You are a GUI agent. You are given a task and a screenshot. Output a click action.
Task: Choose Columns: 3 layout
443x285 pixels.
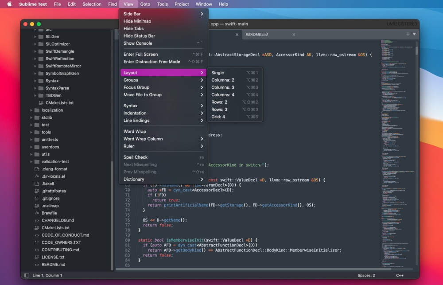click(235, 87)
